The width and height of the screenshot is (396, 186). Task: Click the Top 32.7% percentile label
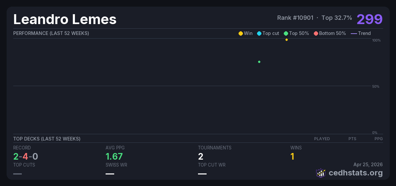pyautogui.click(x=337, y=18)
